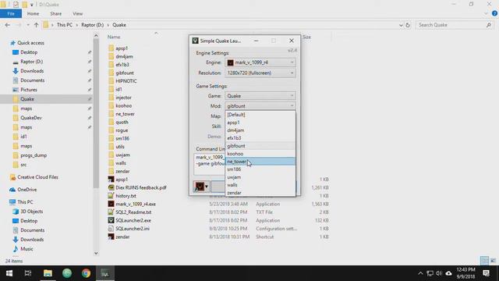The width and height of the screenshot is (499, 281).
Task: Select ne_tower in the Mod dropdown list
Action: (260, 162)
